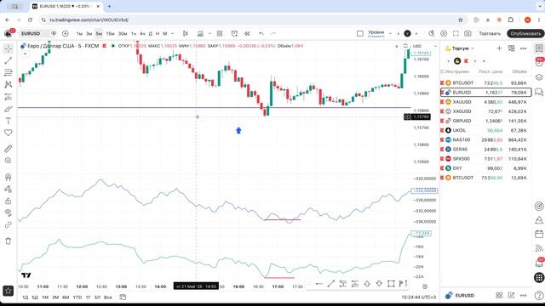Open the indicators menu

click(x=201, y=34)
